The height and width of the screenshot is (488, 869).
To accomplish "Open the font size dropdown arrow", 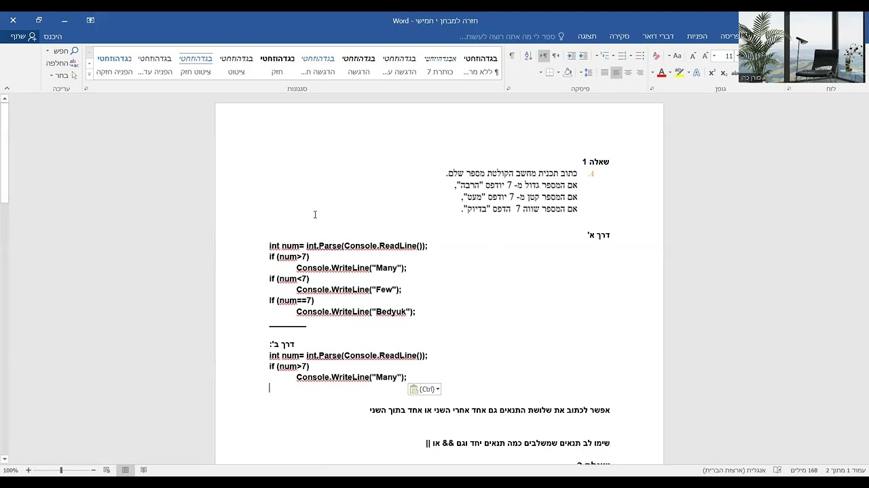I will tap(714, 56).
